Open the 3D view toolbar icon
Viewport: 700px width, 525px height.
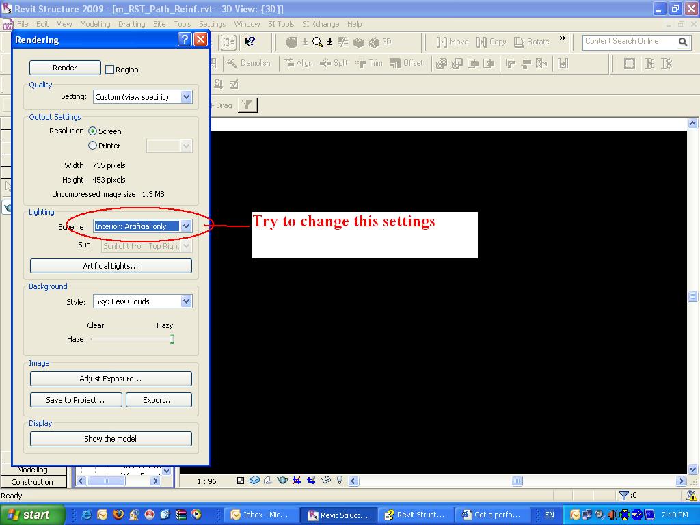pyautogui.click(x=387, y=42)
